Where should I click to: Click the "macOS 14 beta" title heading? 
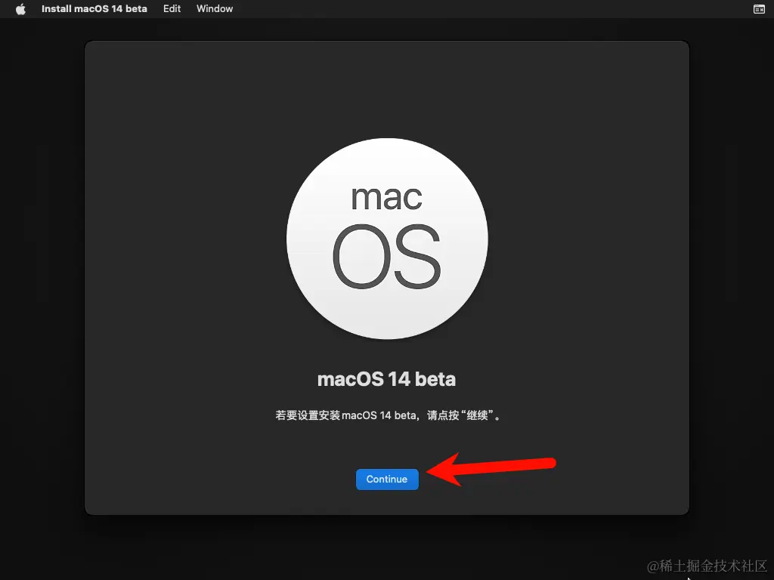click(x=387, y=379)
